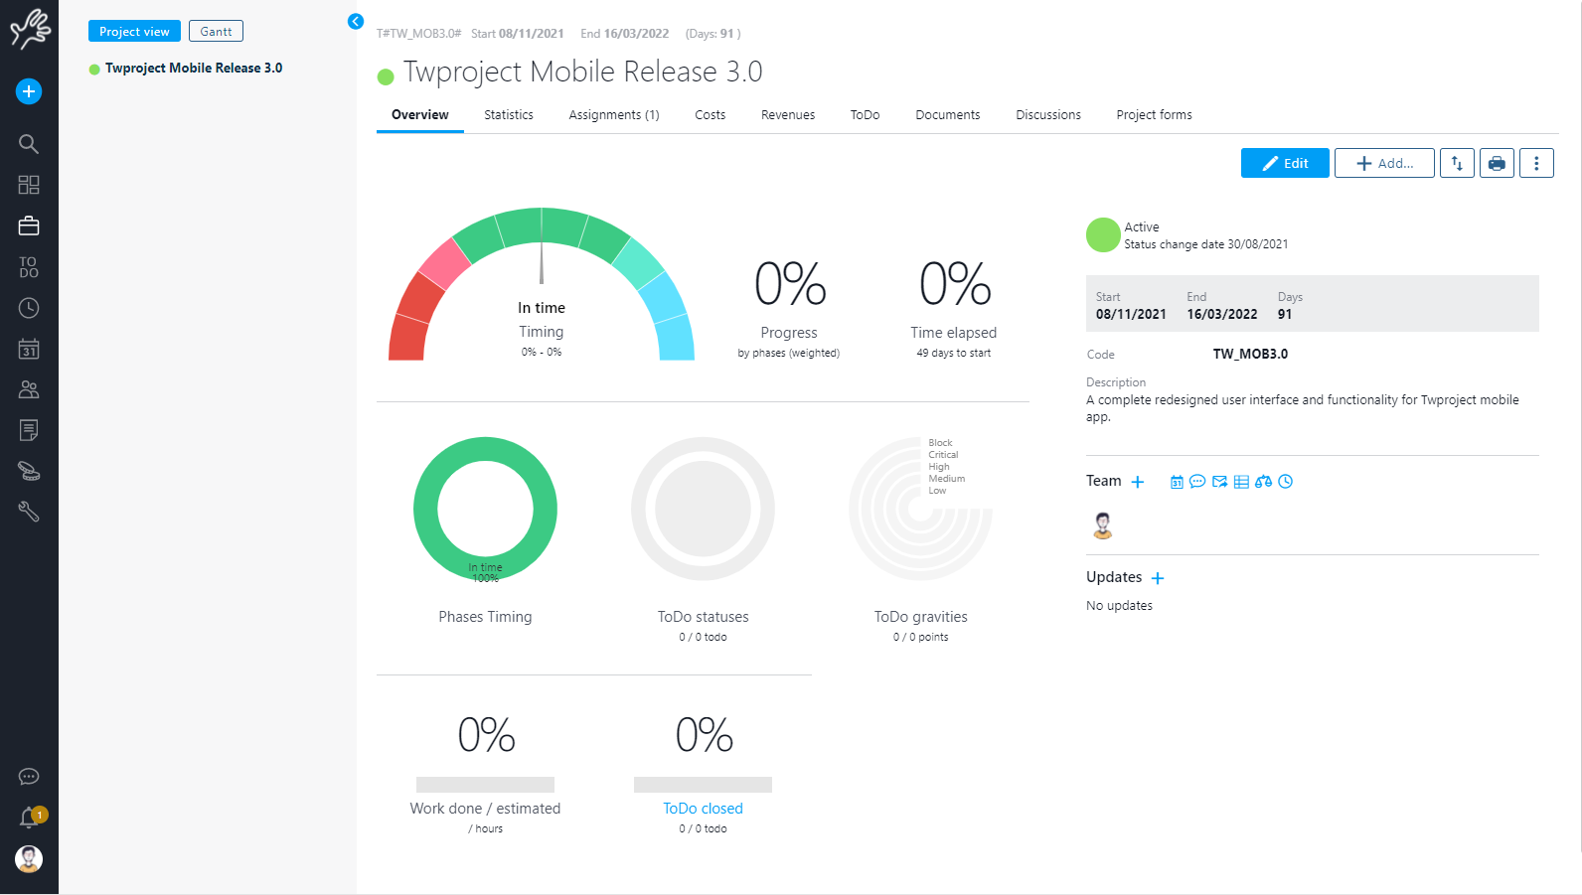The height and width of the screenshot is (895, 1582).
Task: Switch to the Statistics tab
Action: (509, 115)
